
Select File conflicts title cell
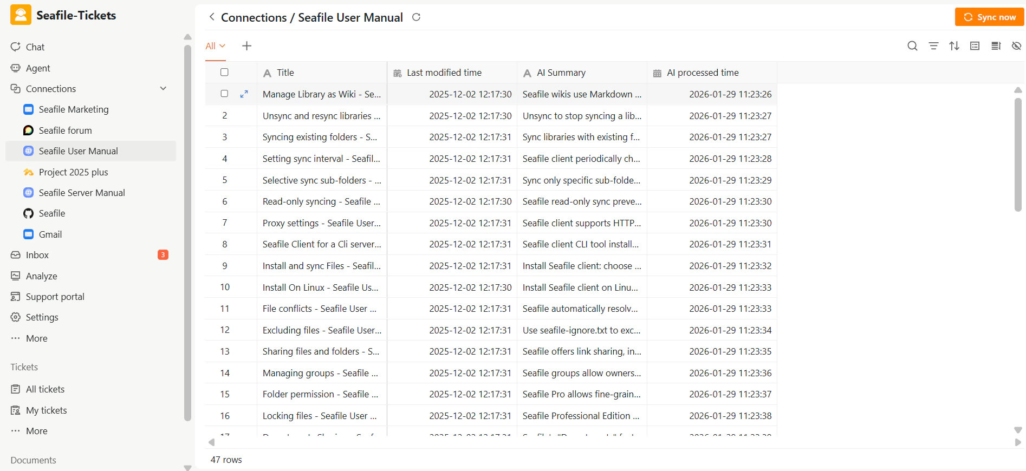[322, 309]
